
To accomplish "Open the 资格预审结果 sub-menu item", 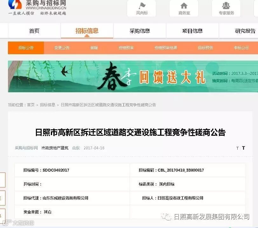I will (166, 48).
